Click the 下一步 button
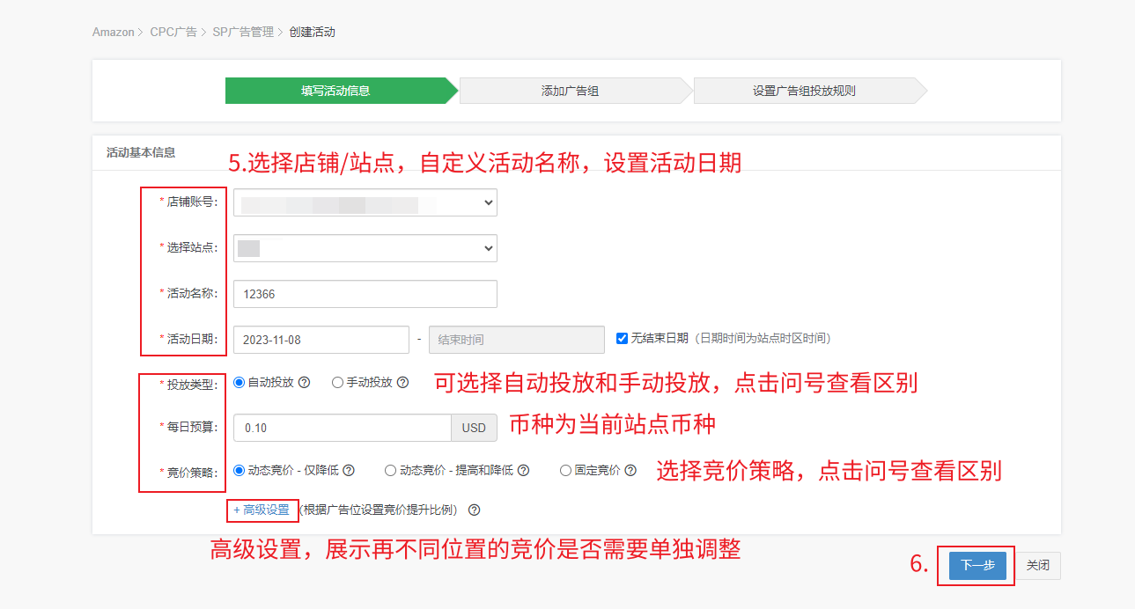Viewport: 1135px width, 609px height. pyautogui.click(x=977, y=566)
